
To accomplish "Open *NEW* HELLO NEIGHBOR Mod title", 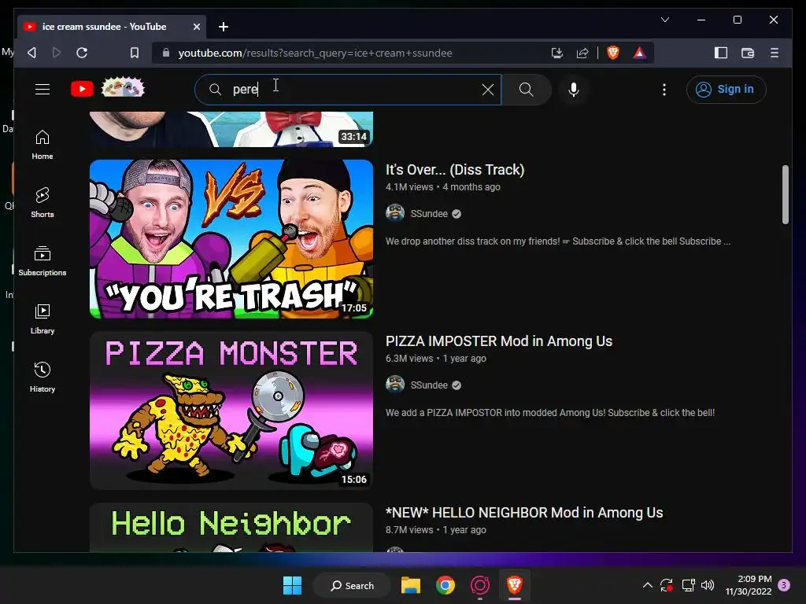I will point(524,513).
